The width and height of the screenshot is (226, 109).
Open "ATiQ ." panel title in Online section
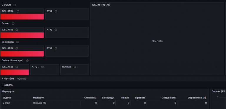pos(35,67)
